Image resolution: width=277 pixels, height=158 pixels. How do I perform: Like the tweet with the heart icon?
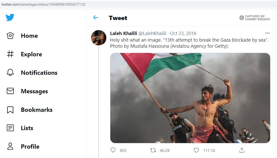[x=196, y=150]
